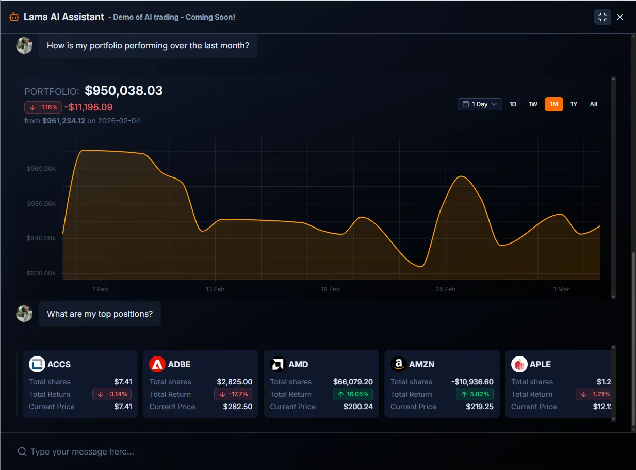Collapse the assistant with the minimize-screen icon
The width and height of the screenshot is (636, 470).
coord(602,17)
